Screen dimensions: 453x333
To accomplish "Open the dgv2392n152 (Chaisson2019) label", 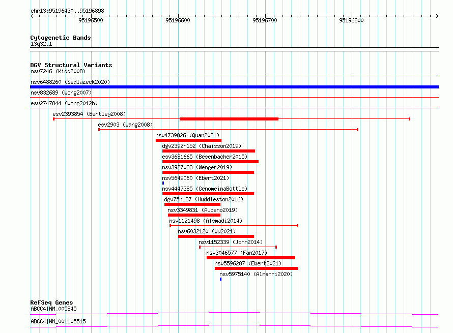I will 202,146.
